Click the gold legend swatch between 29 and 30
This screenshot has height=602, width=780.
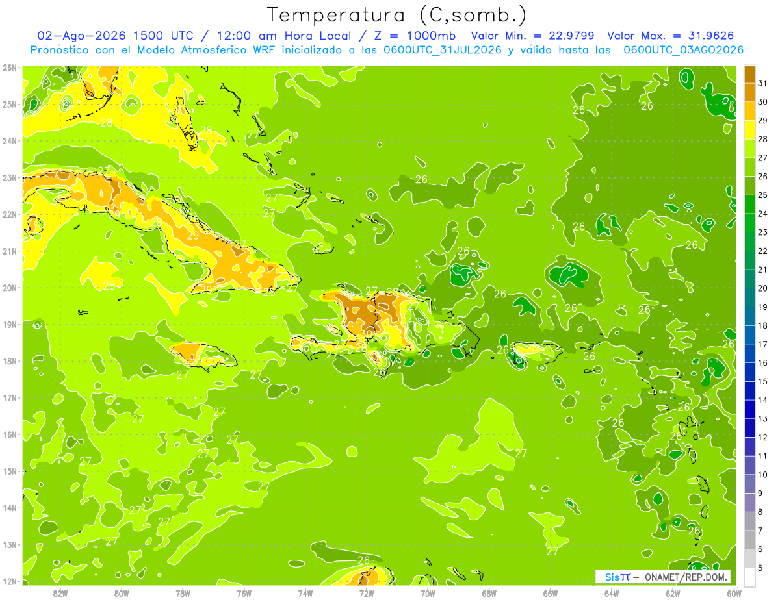click(750, 112)
